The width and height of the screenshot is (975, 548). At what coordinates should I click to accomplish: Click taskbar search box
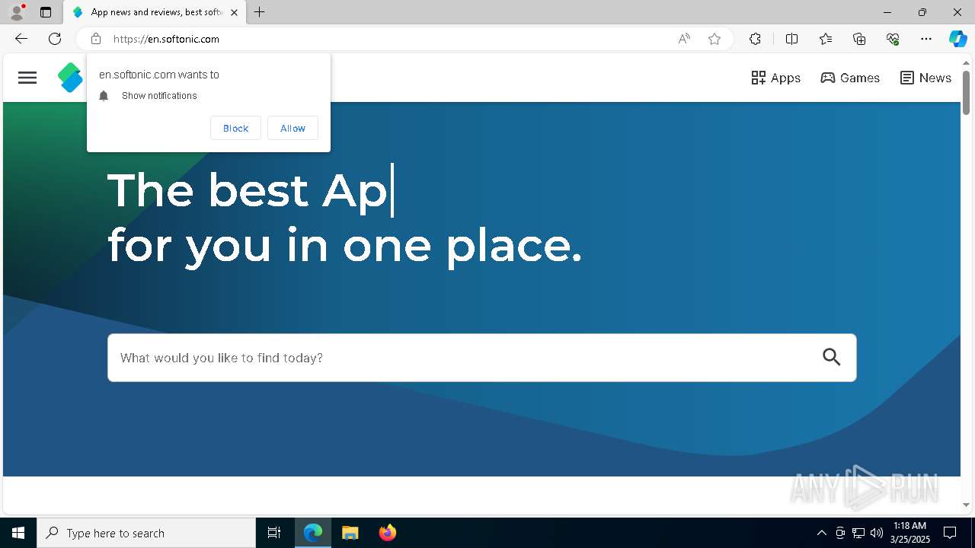146,533
